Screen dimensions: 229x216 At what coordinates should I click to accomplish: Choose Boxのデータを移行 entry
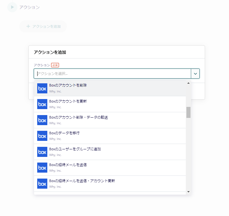tap(110, 136)
